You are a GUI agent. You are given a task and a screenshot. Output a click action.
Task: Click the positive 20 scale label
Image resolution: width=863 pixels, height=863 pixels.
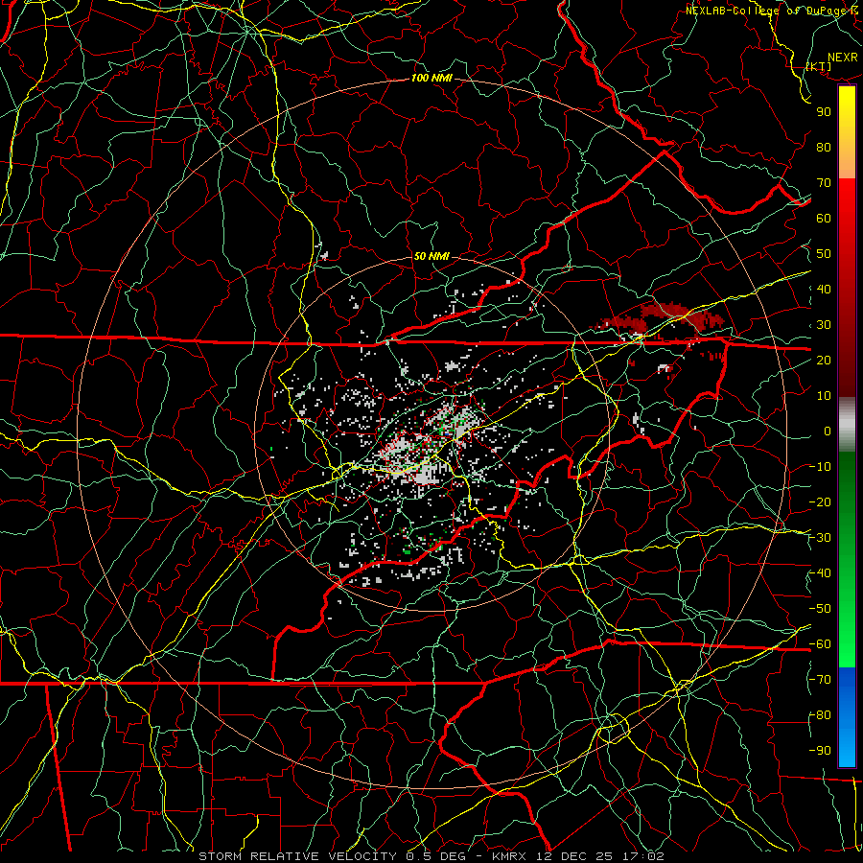(824, 360)
